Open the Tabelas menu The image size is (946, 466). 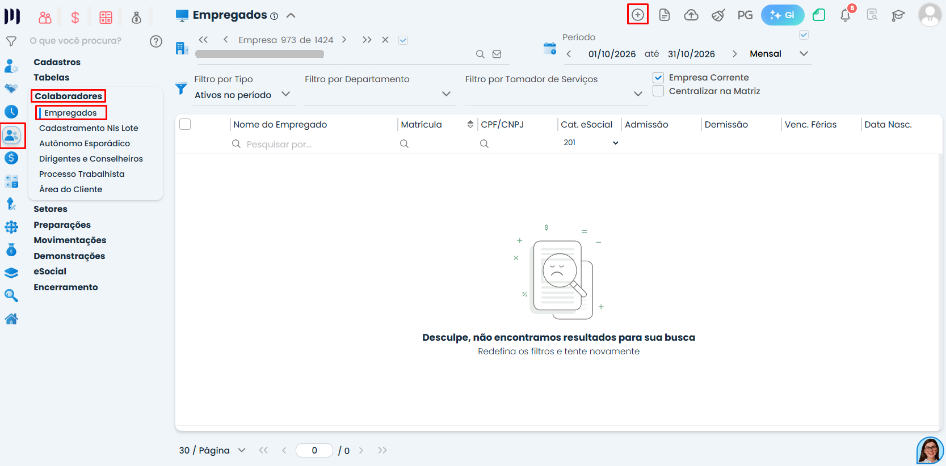52,77
